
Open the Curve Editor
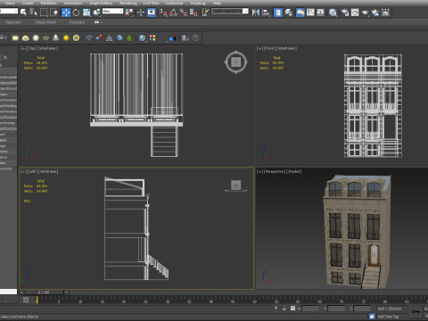pos(310,12)
